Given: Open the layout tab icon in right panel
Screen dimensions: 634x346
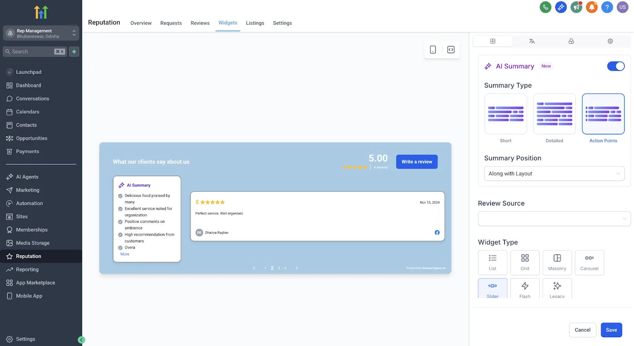Looking at the screenshot, I should (493, 41).
